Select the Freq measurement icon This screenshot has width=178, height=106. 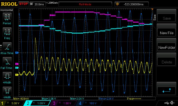(x=7, y=32)
